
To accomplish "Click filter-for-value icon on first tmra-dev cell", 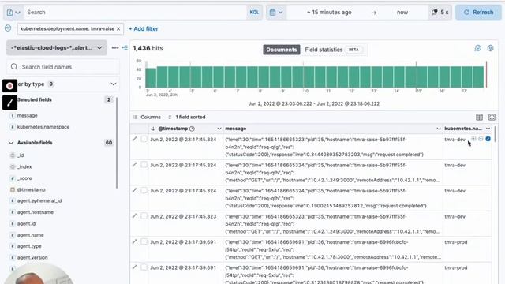I will 473,139.
